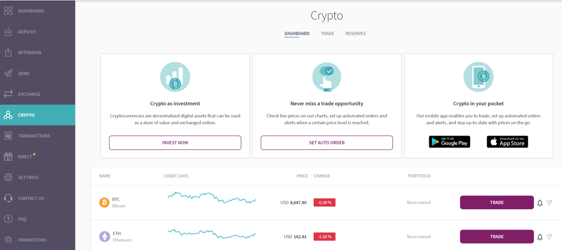Click the Deposit icon in sidebar

8,32
